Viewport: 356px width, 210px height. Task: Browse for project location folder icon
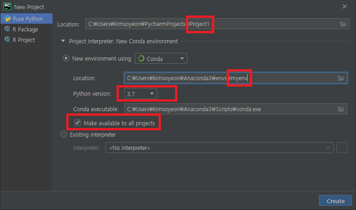pos(343,24)
